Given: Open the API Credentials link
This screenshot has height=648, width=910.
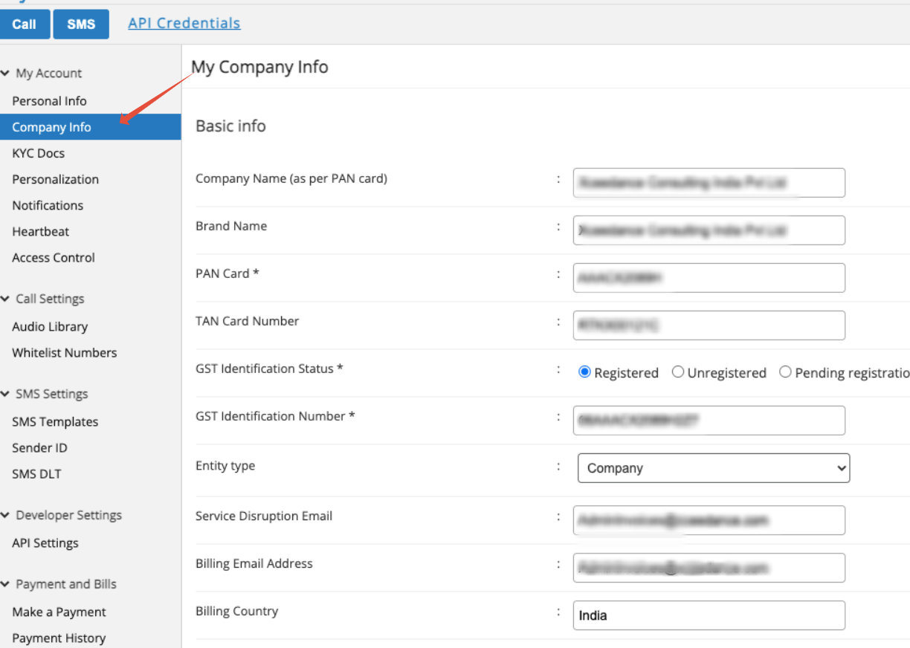Looking at the screenshot, I should click(184, 23).
